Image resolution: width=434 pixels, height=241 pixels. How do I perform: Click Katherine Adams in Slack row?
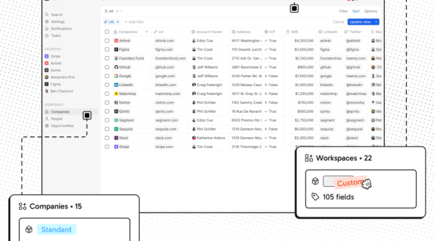click(x=208, y=138)
